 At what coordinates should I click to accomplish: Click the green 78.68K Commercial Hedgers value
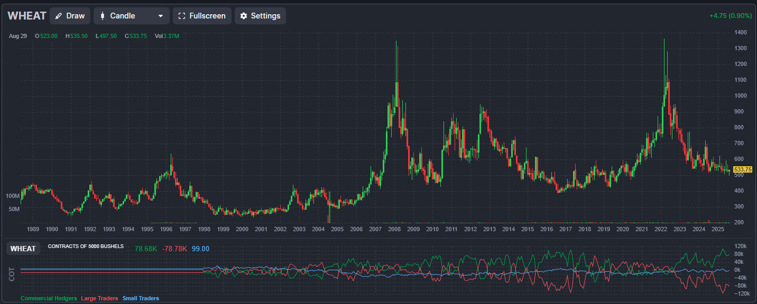pyautogui.click(x=146, y=249)
